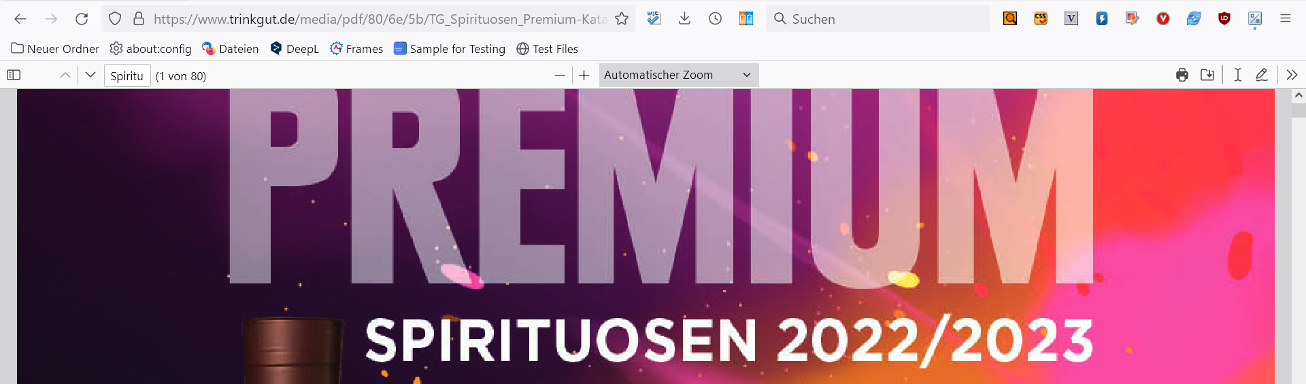Screen dimensions: 1306x384
Task: Click the percent-sign extension icon
Action: coord(1255,19)
